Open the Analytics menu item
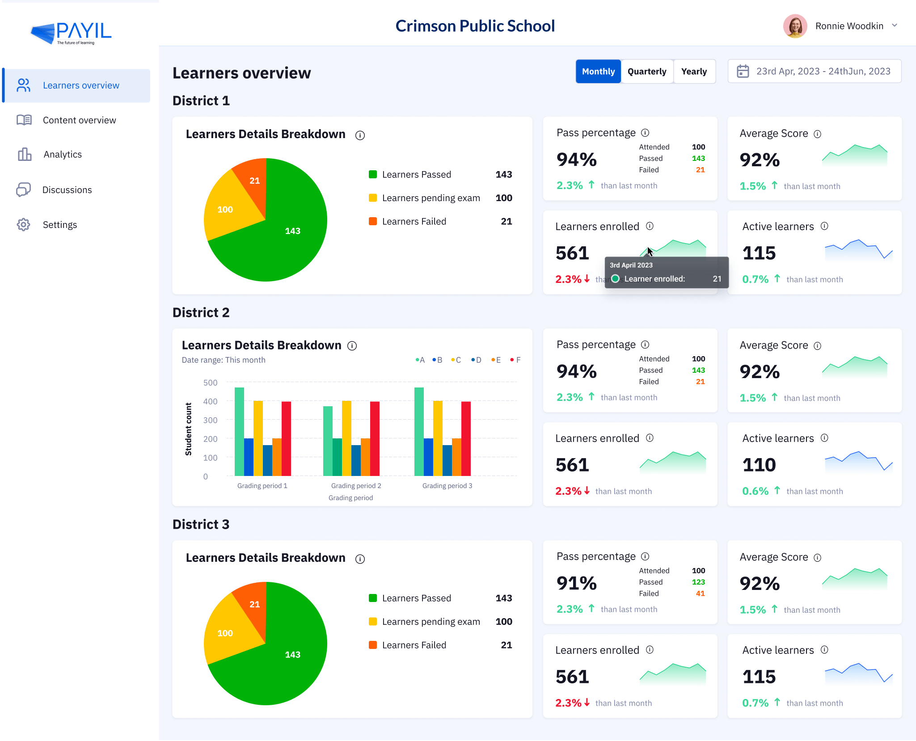 63,155
